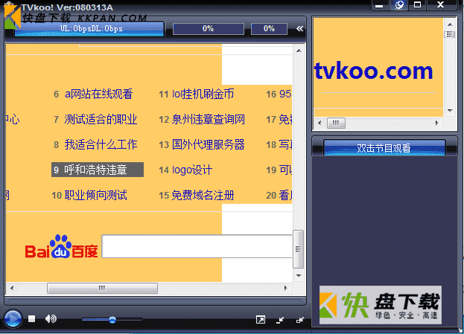The height and width of the screenshot is (334, 464).
Task: Open the highlighted link 呼和浩特违章
Action: click(x=98, y=170)
